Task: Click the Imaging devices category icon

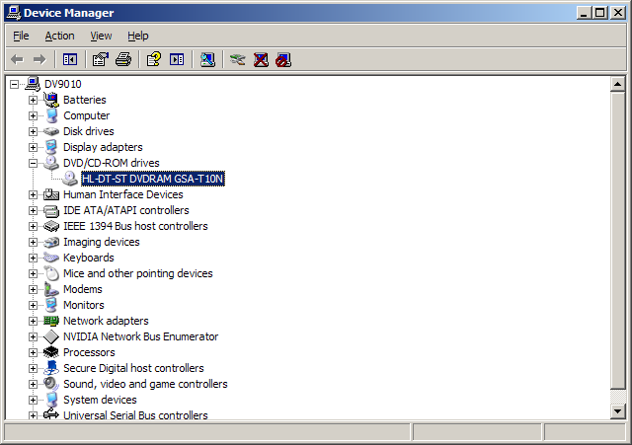Action: pos(51,242)
